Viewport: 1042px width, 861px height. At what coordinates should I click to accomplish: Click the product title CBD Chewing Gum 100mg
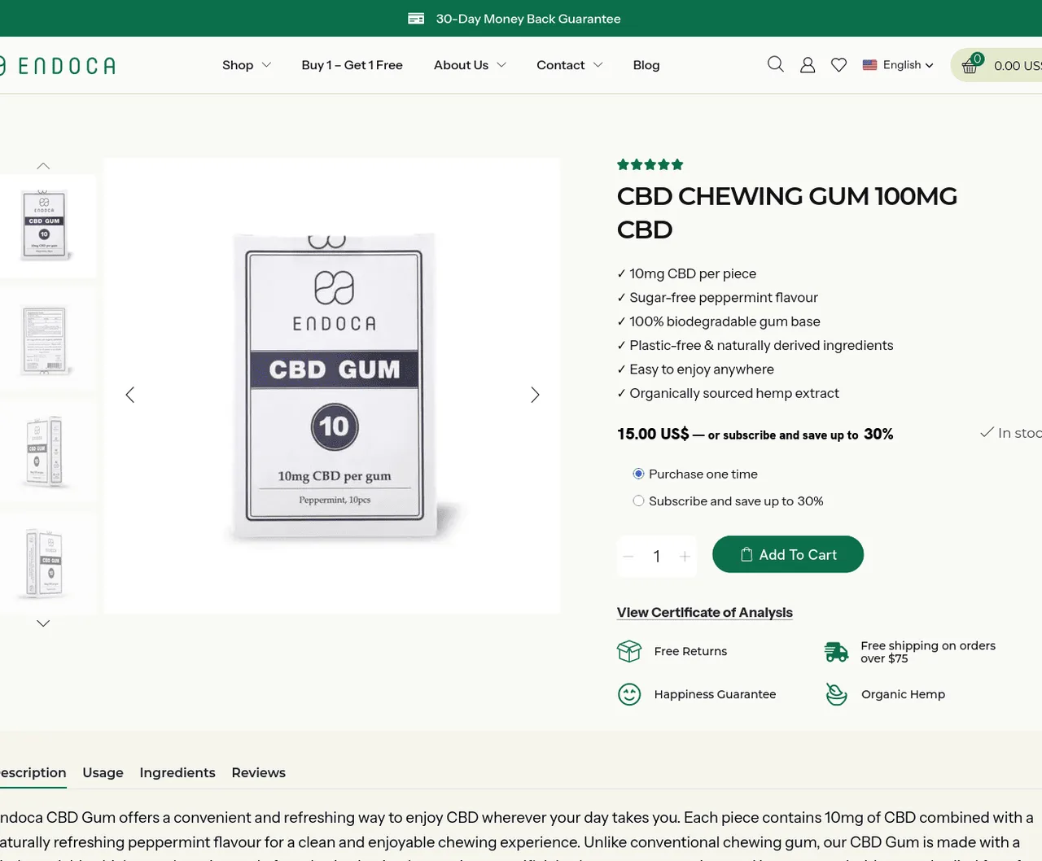[x=787, y=212]
